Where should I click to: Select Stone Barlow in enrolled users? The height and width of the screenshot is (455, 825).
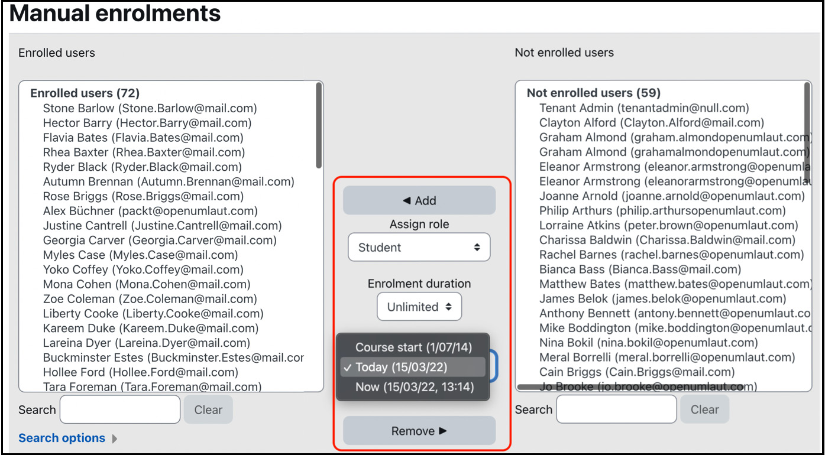150,108
